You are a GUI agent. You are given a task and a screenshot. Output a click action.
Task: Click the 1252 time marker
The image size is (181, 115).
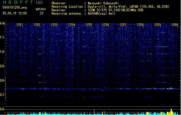[x=37, y=25]
